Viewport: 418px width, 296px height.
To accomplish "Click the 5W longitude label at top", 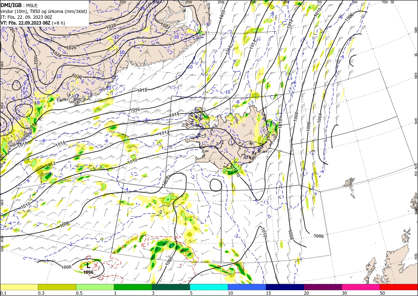I will [320, 2].
